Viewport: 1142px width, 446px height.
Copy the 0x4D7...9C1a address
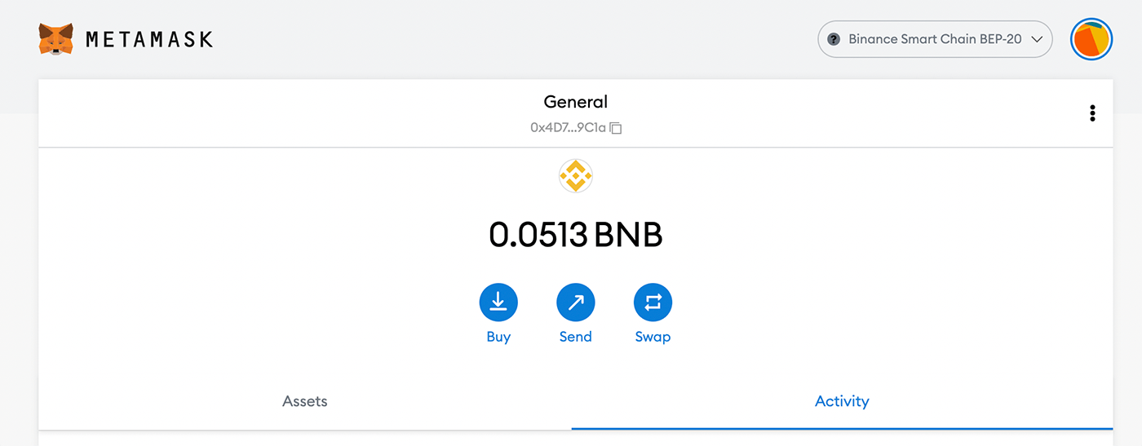pos(576,128)
